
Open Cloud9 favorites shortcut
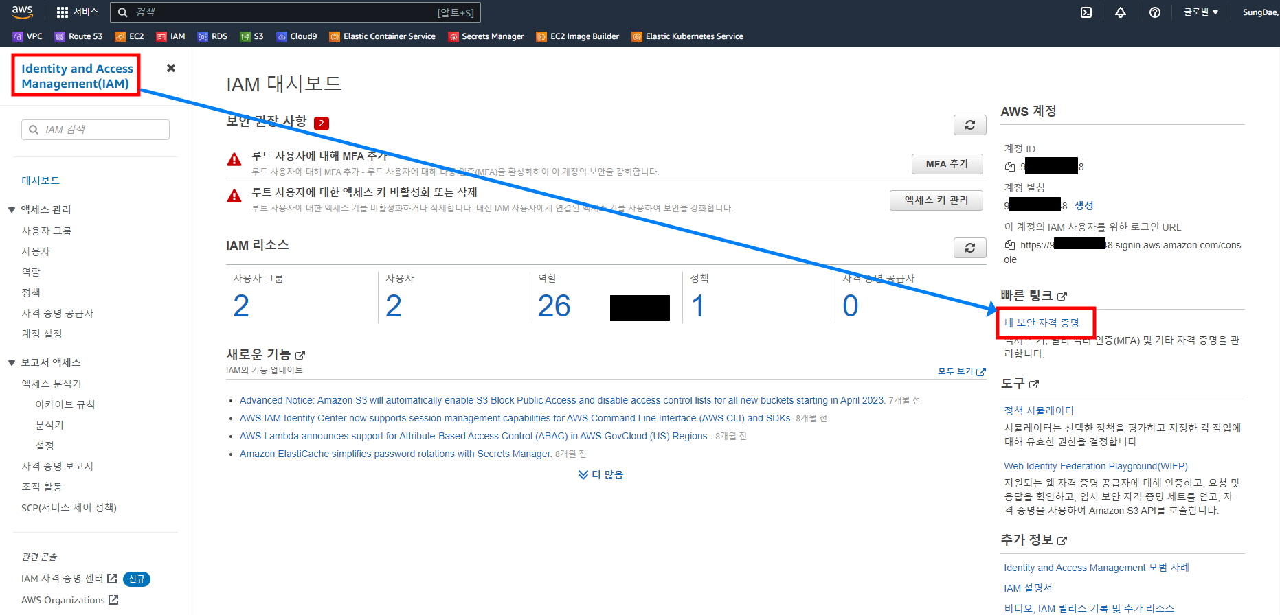(296, 36)
